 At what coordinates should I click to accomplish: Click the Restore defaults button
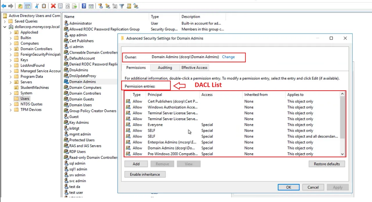327,164
